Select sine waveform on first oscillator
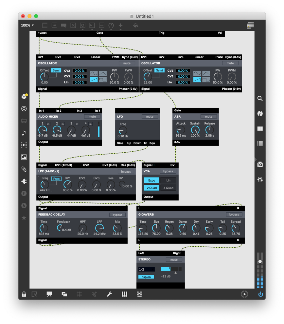The width and height of the screenshot is (284, 324). (94, 73)
